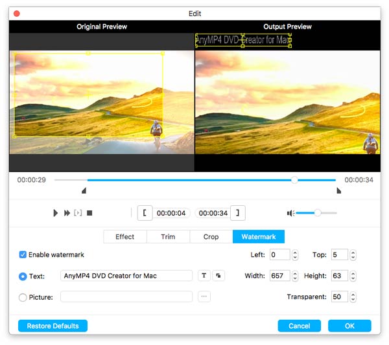Browse for a watermark picture file
389x345 pixels.
tap(204, 297)
